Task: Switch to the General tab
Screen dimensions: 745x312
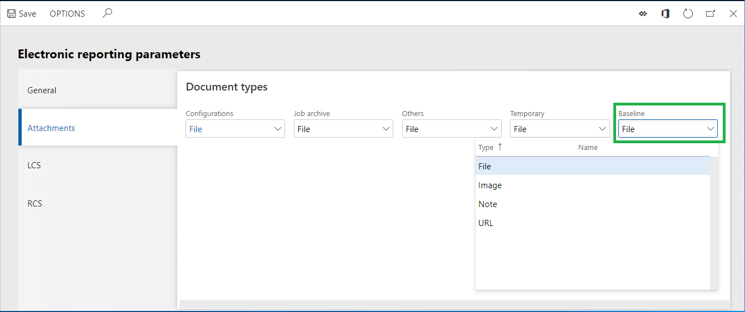Action: coord(42,90)
